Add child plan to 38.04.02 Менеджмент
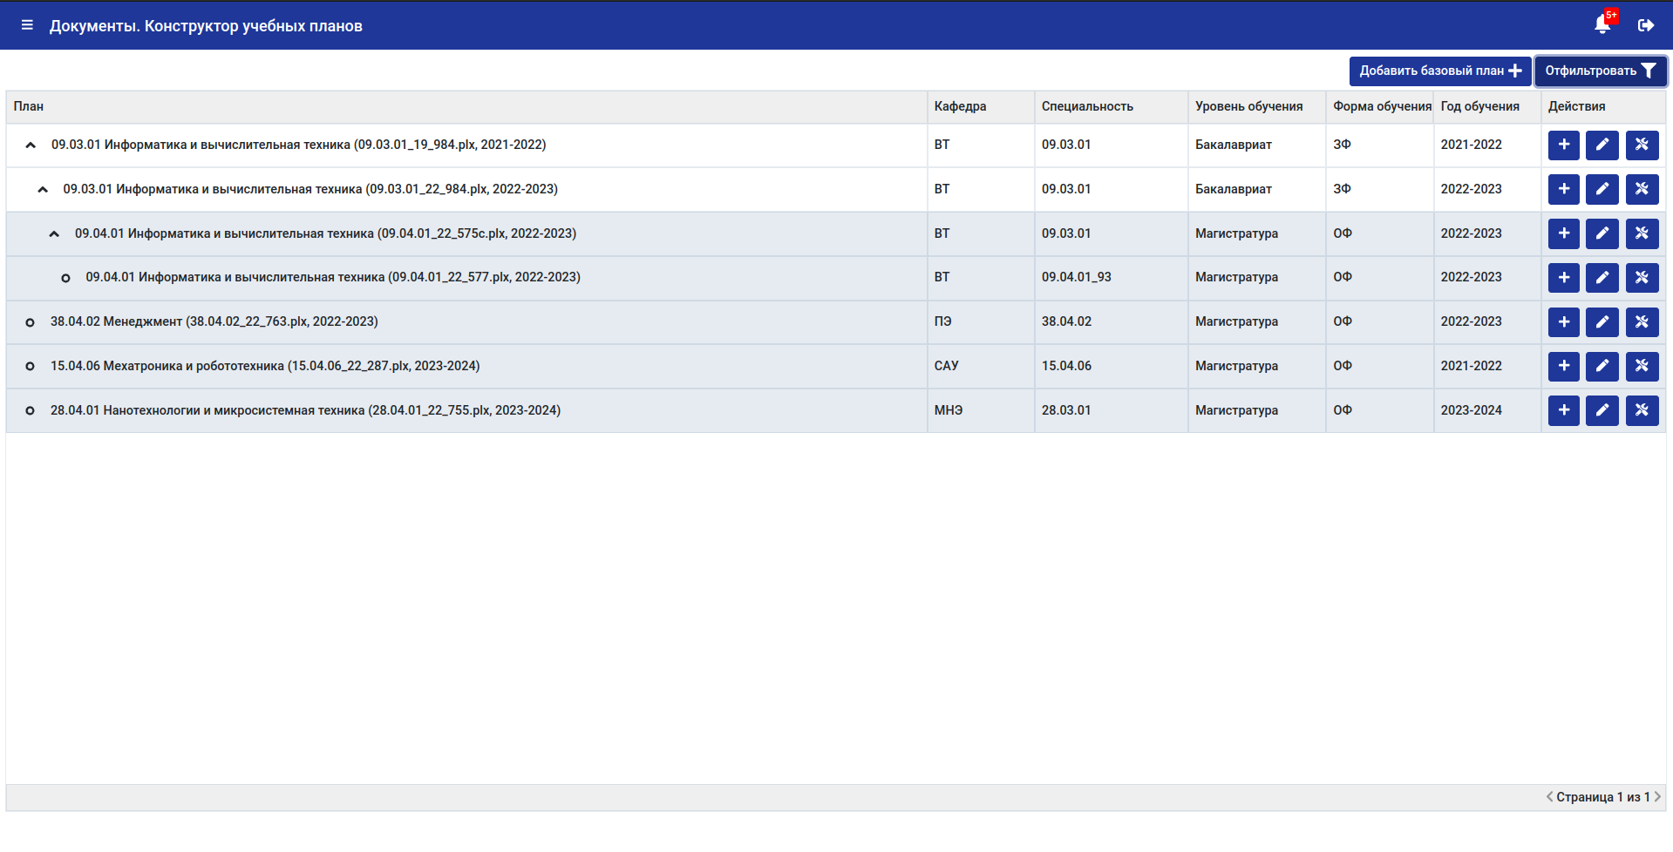The image size is (1673, 852). point(1564,322)
